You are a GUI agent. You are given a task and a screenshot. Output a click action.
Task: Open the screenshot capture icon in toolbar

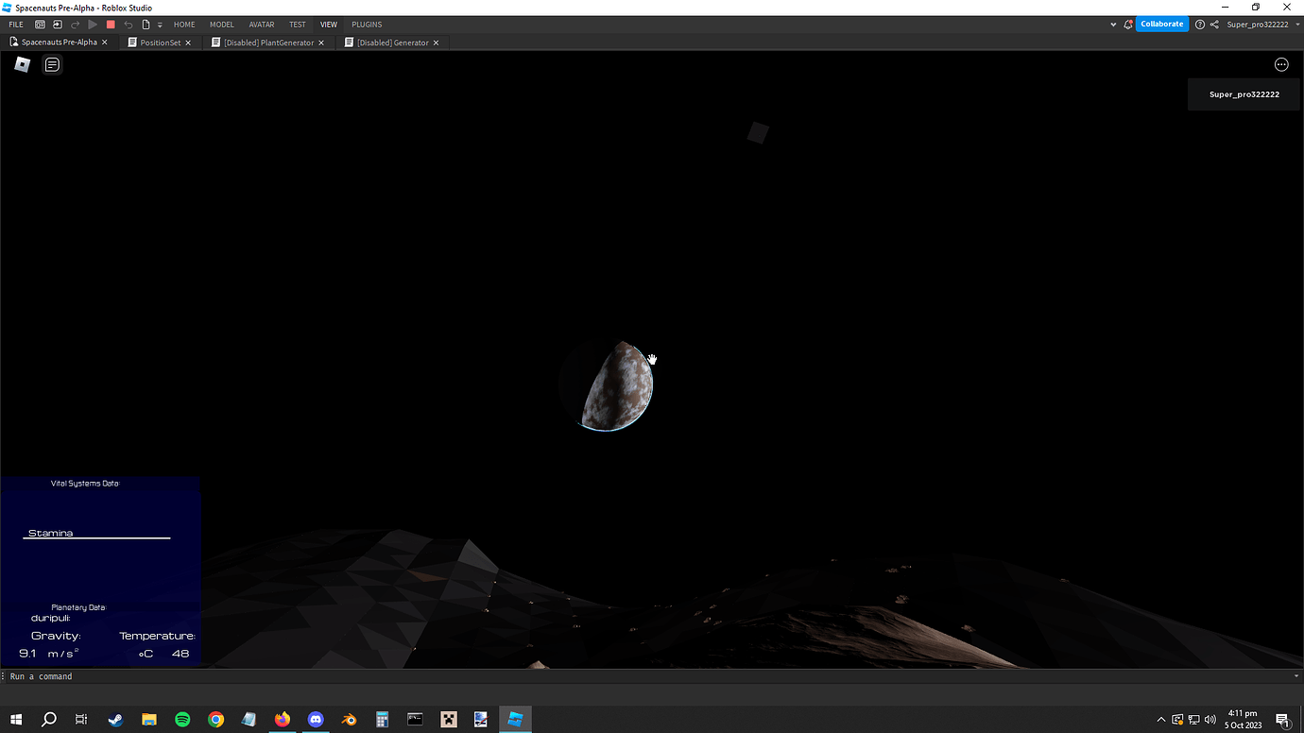tap(40, 25)
